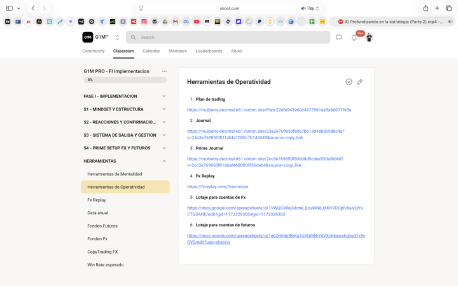Viewport: 458px width, 286px height.
Task: Click the G1M PRO - FI Implementacion title
Action: coord(116,71)
